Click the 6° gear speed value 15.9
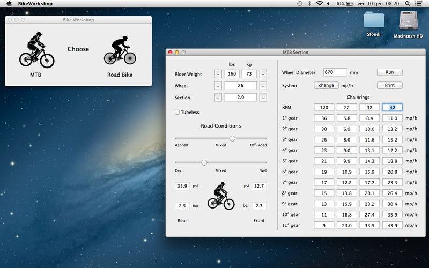The width and height of the screenshot is (429, 268). [x=369, y=172]
